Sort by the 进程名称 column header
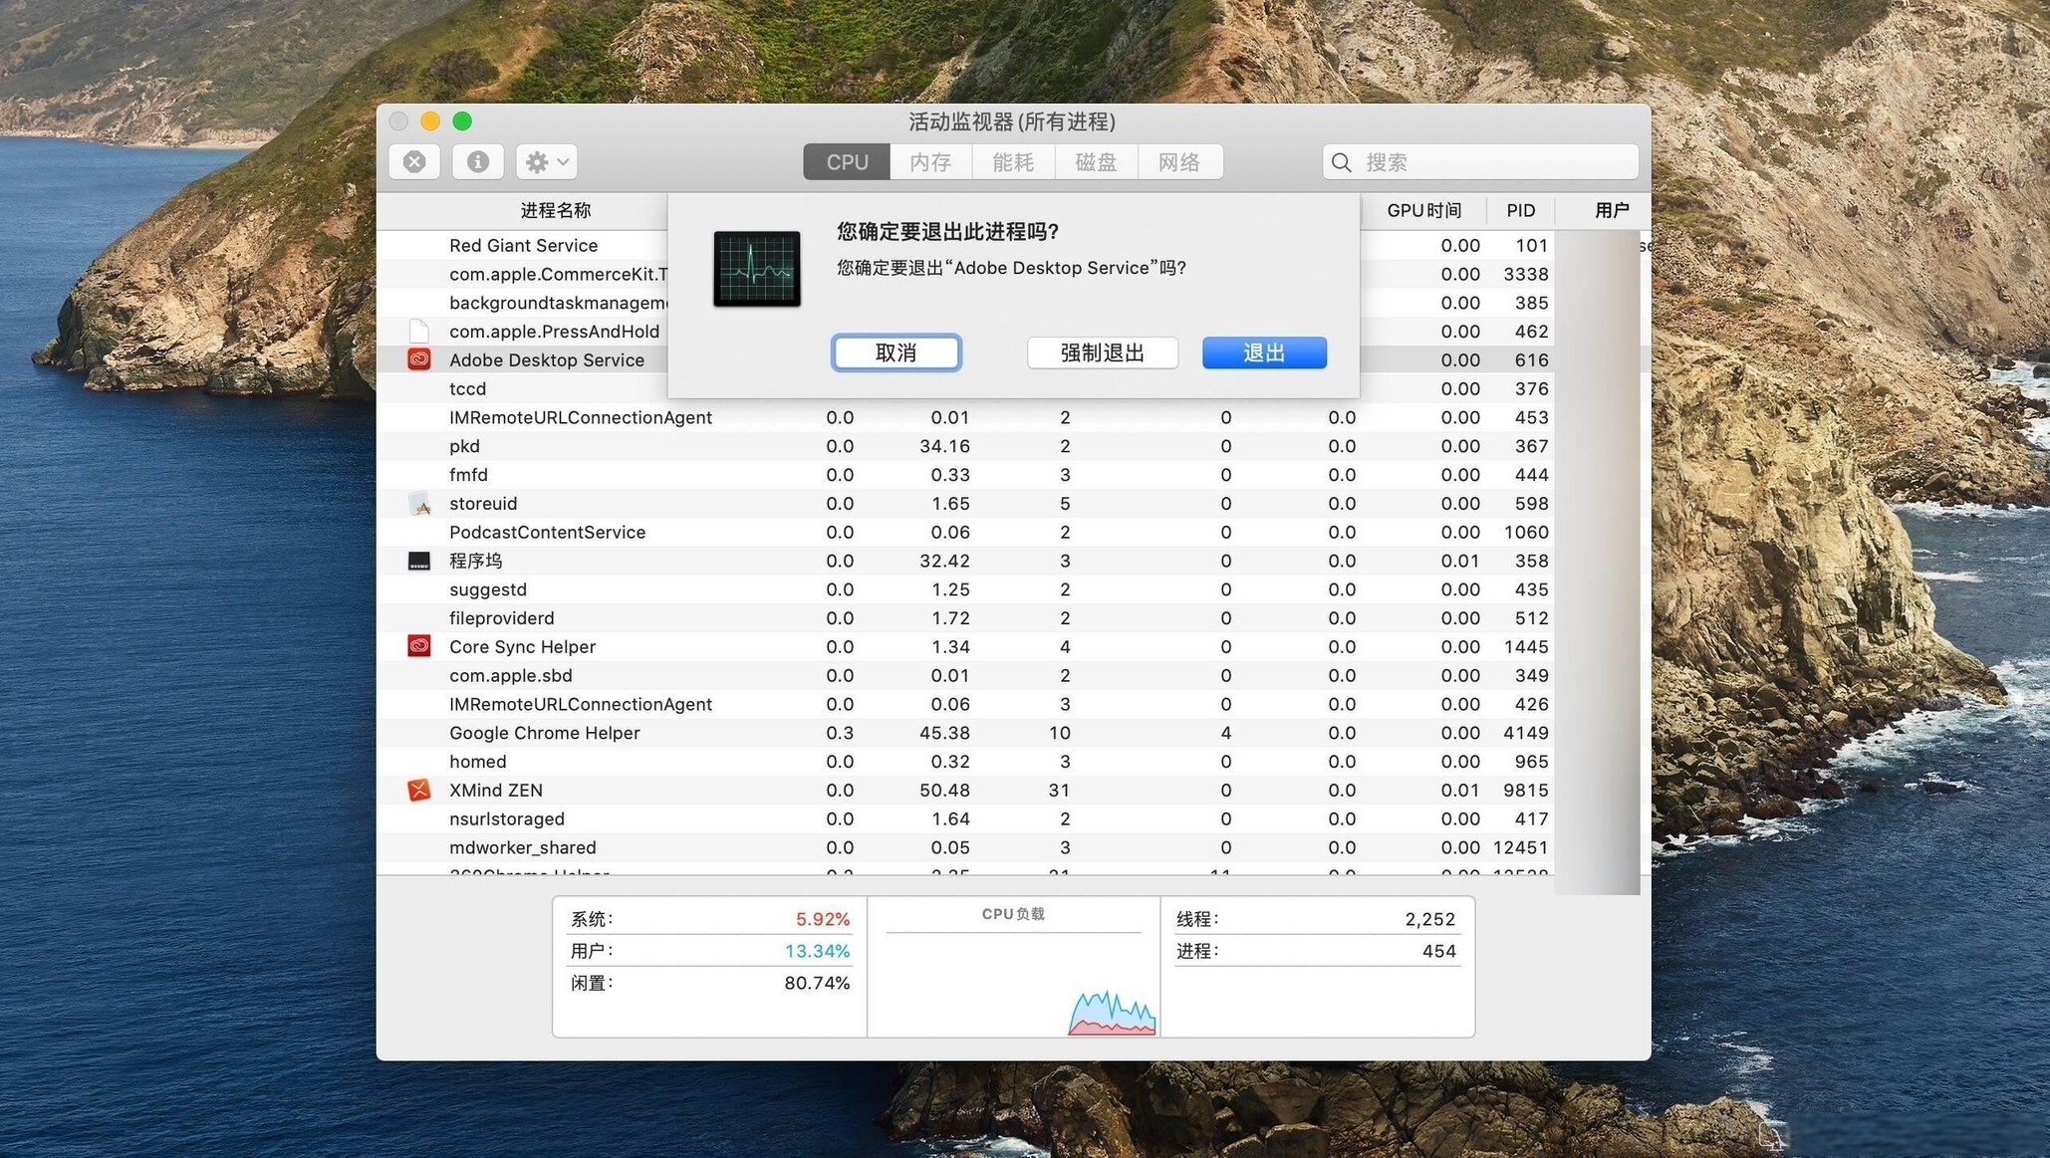The width and height of the screenshot is (2050, 1158). pyautogui.click(x=555, y=210)
